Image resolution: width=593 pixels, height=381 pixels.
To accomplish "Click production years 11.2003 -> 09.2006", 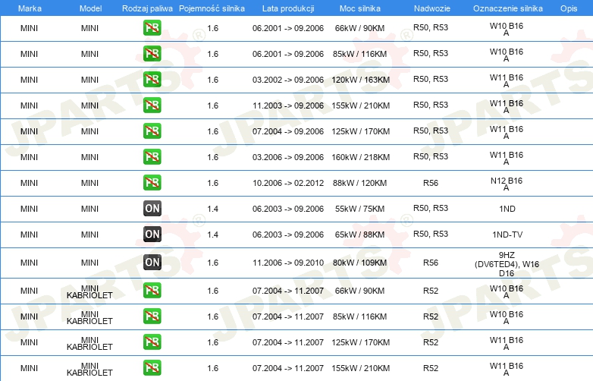I will pyautogui.click(x=288, y=105).
